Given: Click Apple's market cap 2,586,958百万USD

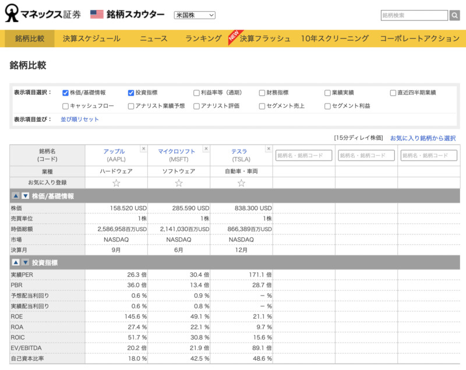Looking at the screenshot, I should tap(122, 229).
